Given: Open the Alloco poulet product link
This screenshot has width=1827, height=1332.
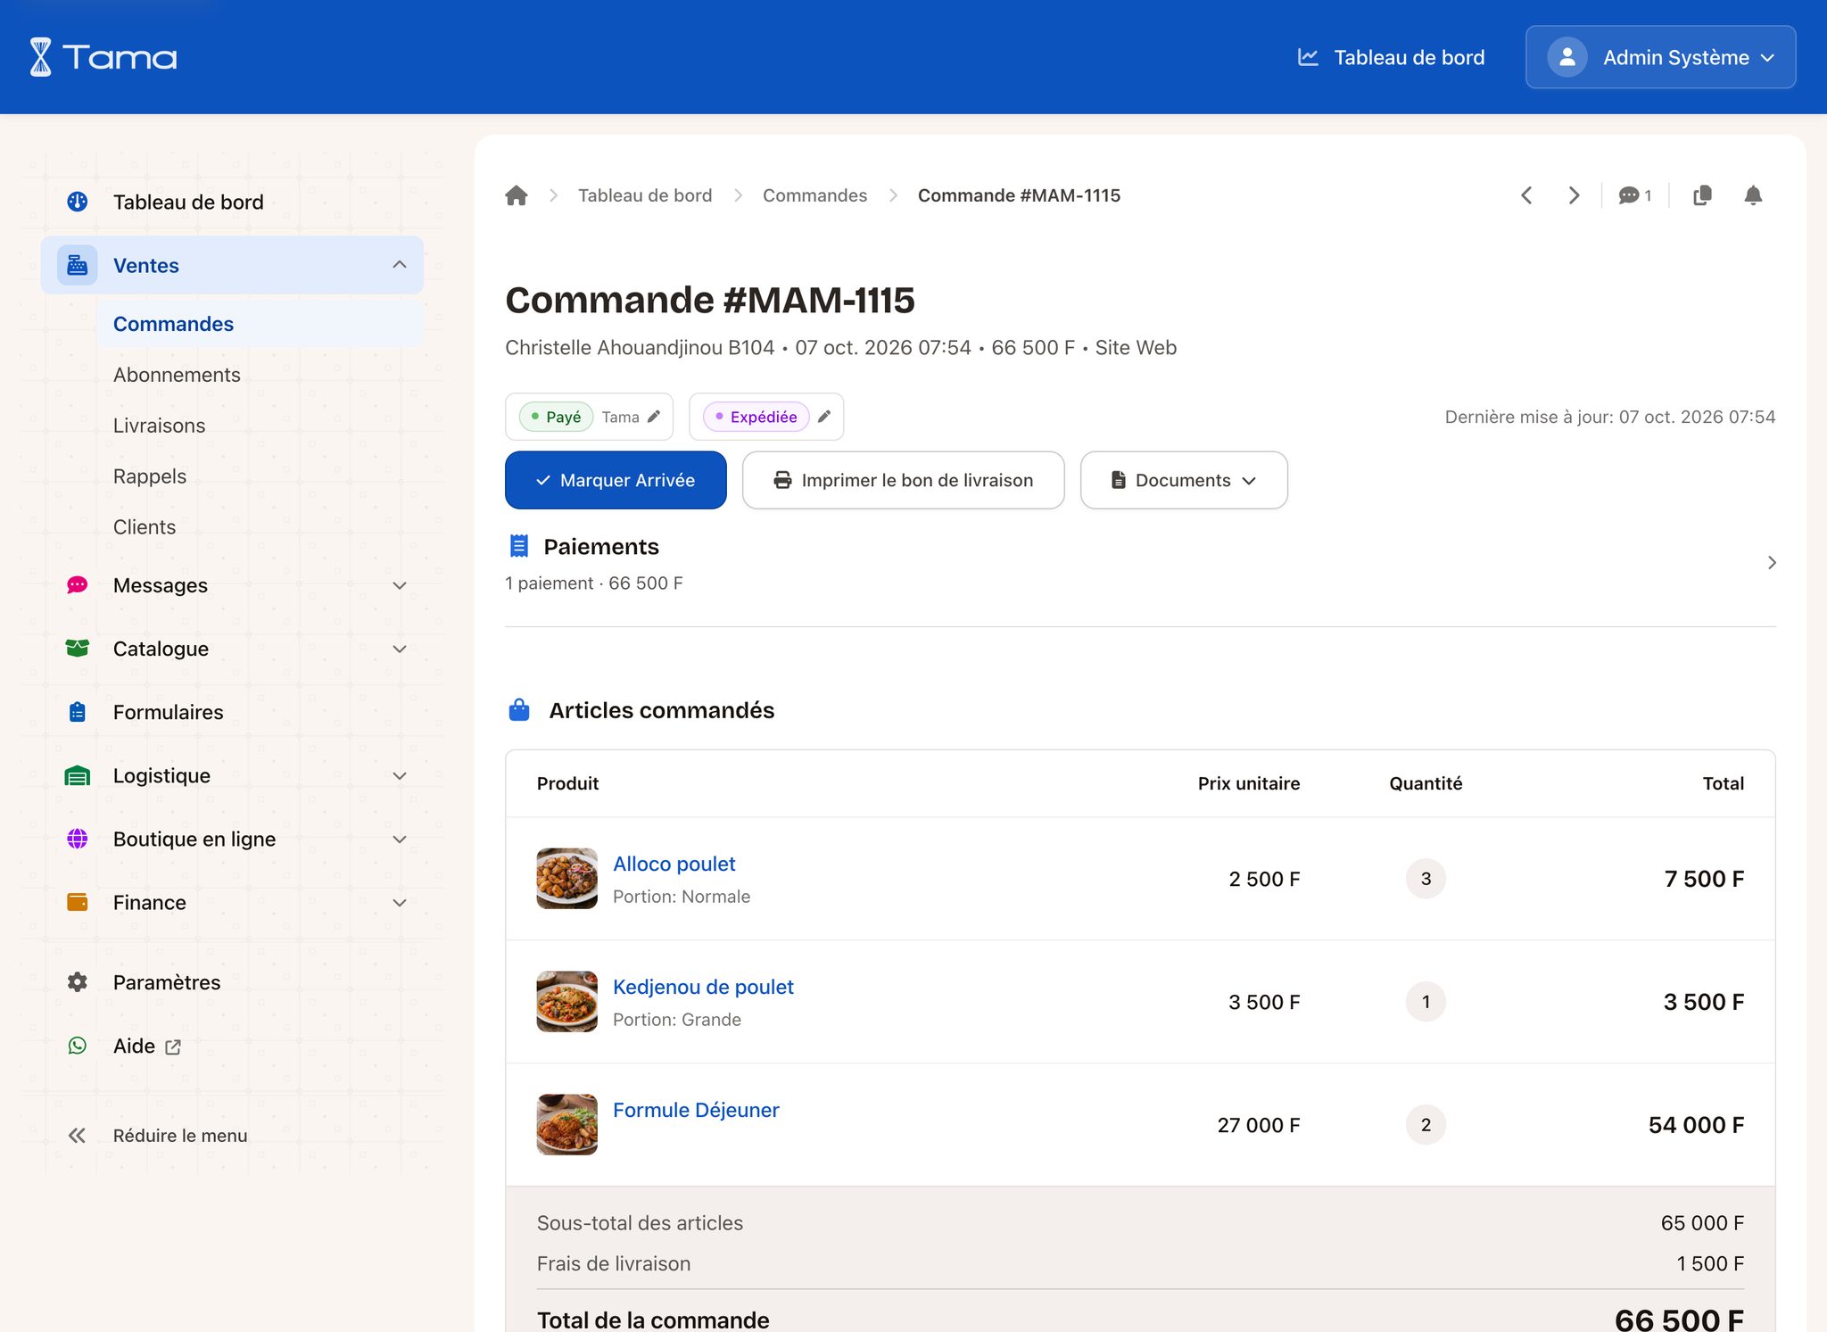Looking at the screenshot, I should (674, 864).
